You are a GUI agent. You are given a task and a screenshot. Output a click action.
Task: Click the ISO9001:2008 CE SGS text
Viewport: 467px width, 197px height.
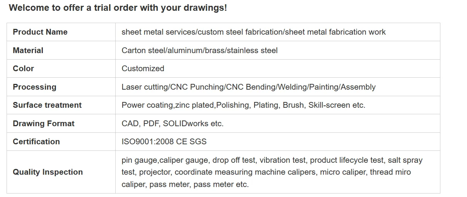pyautogui.click(x=164, y=142)
